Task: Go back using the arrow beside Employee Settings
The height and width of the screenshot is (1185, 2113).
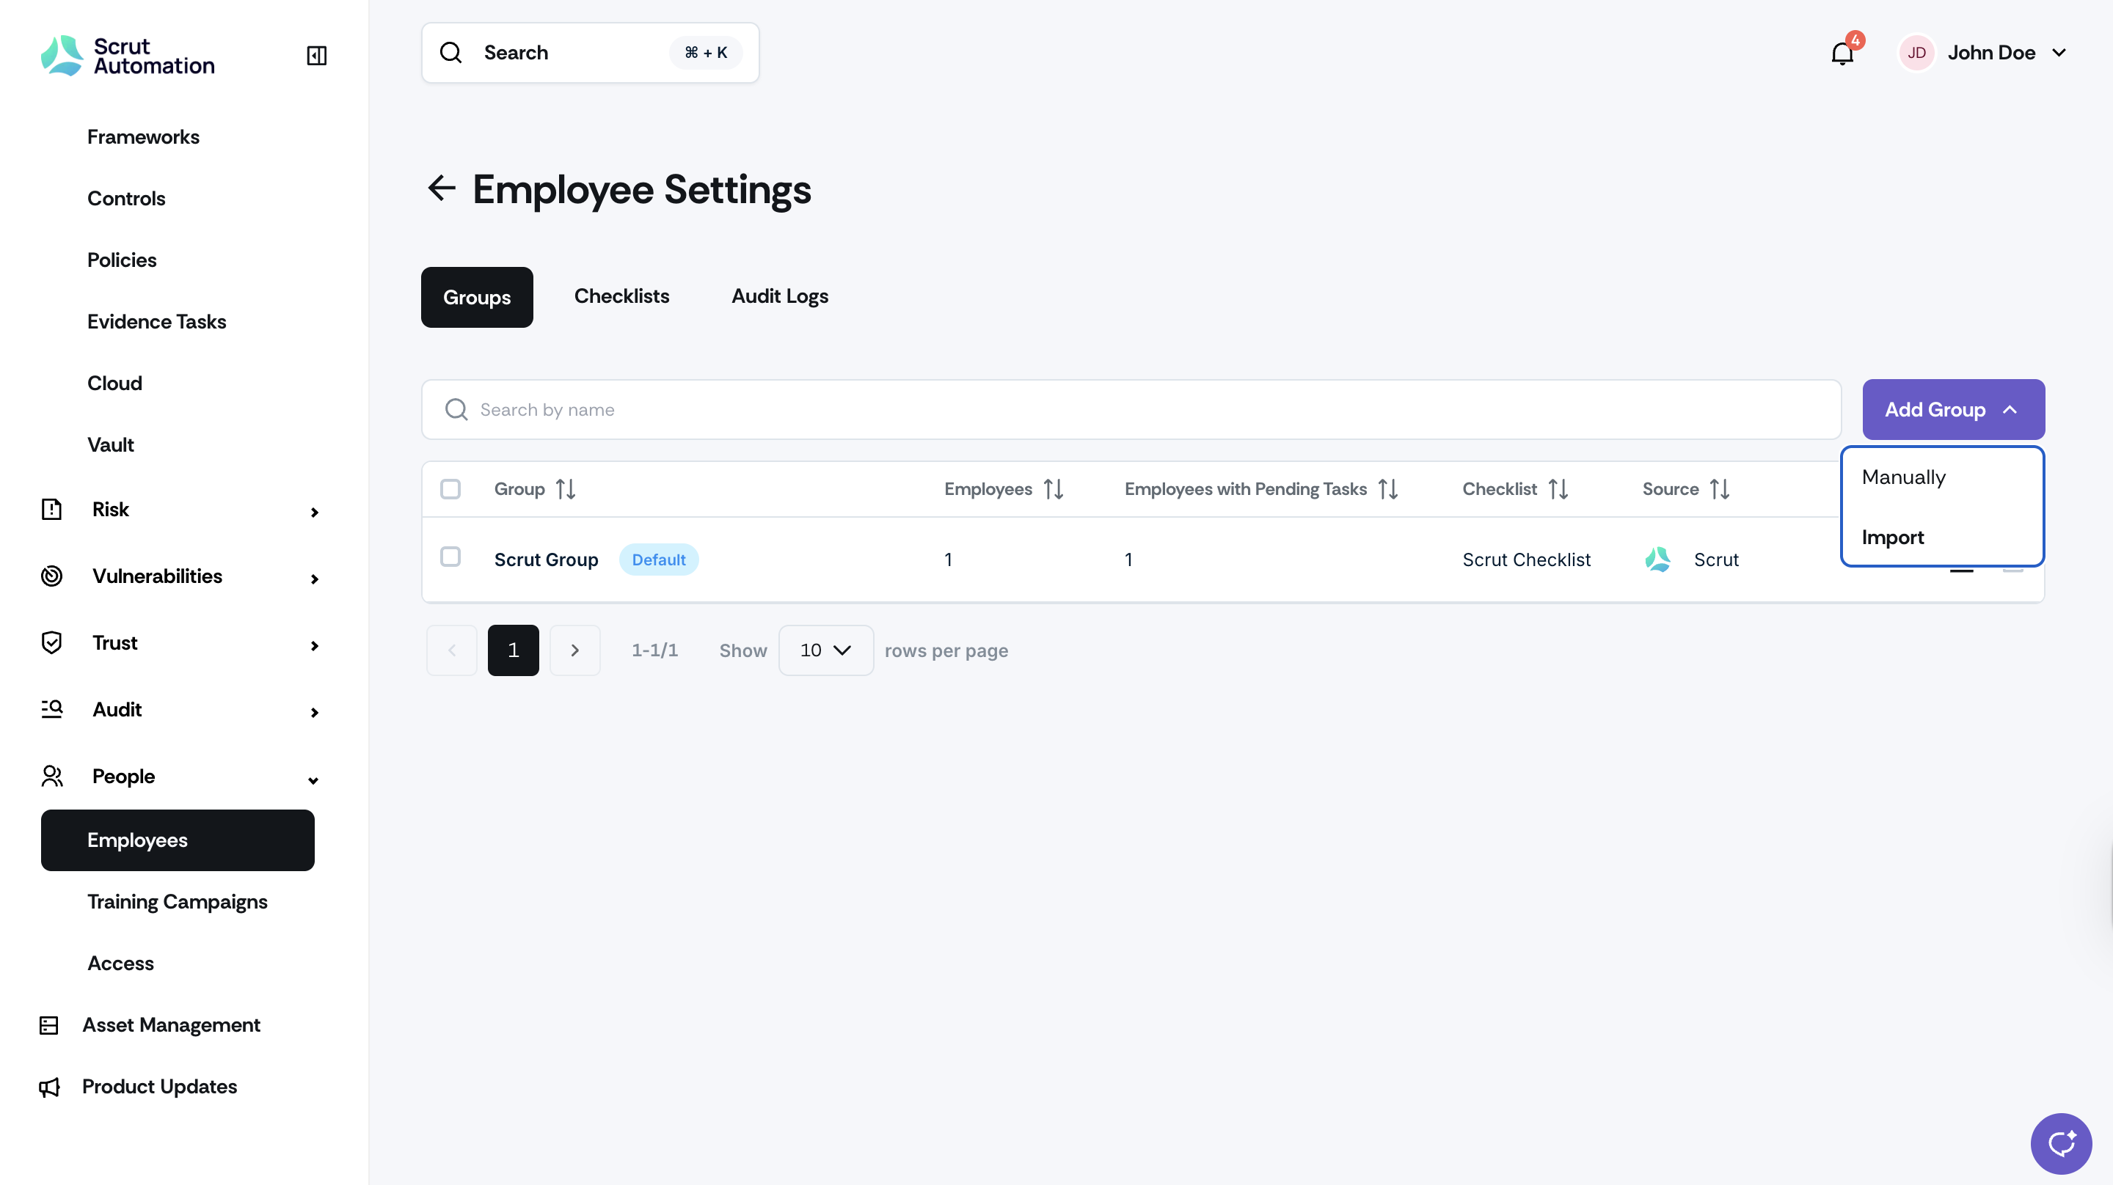Action: [442, 188]
